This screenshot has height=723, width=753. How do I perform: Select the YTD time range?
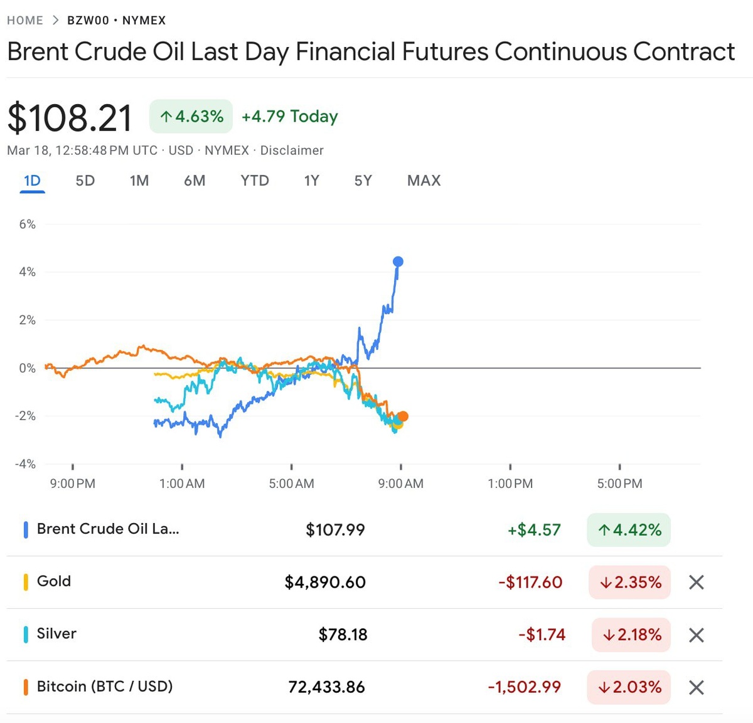pyautogui.click(x=255, y=181)
